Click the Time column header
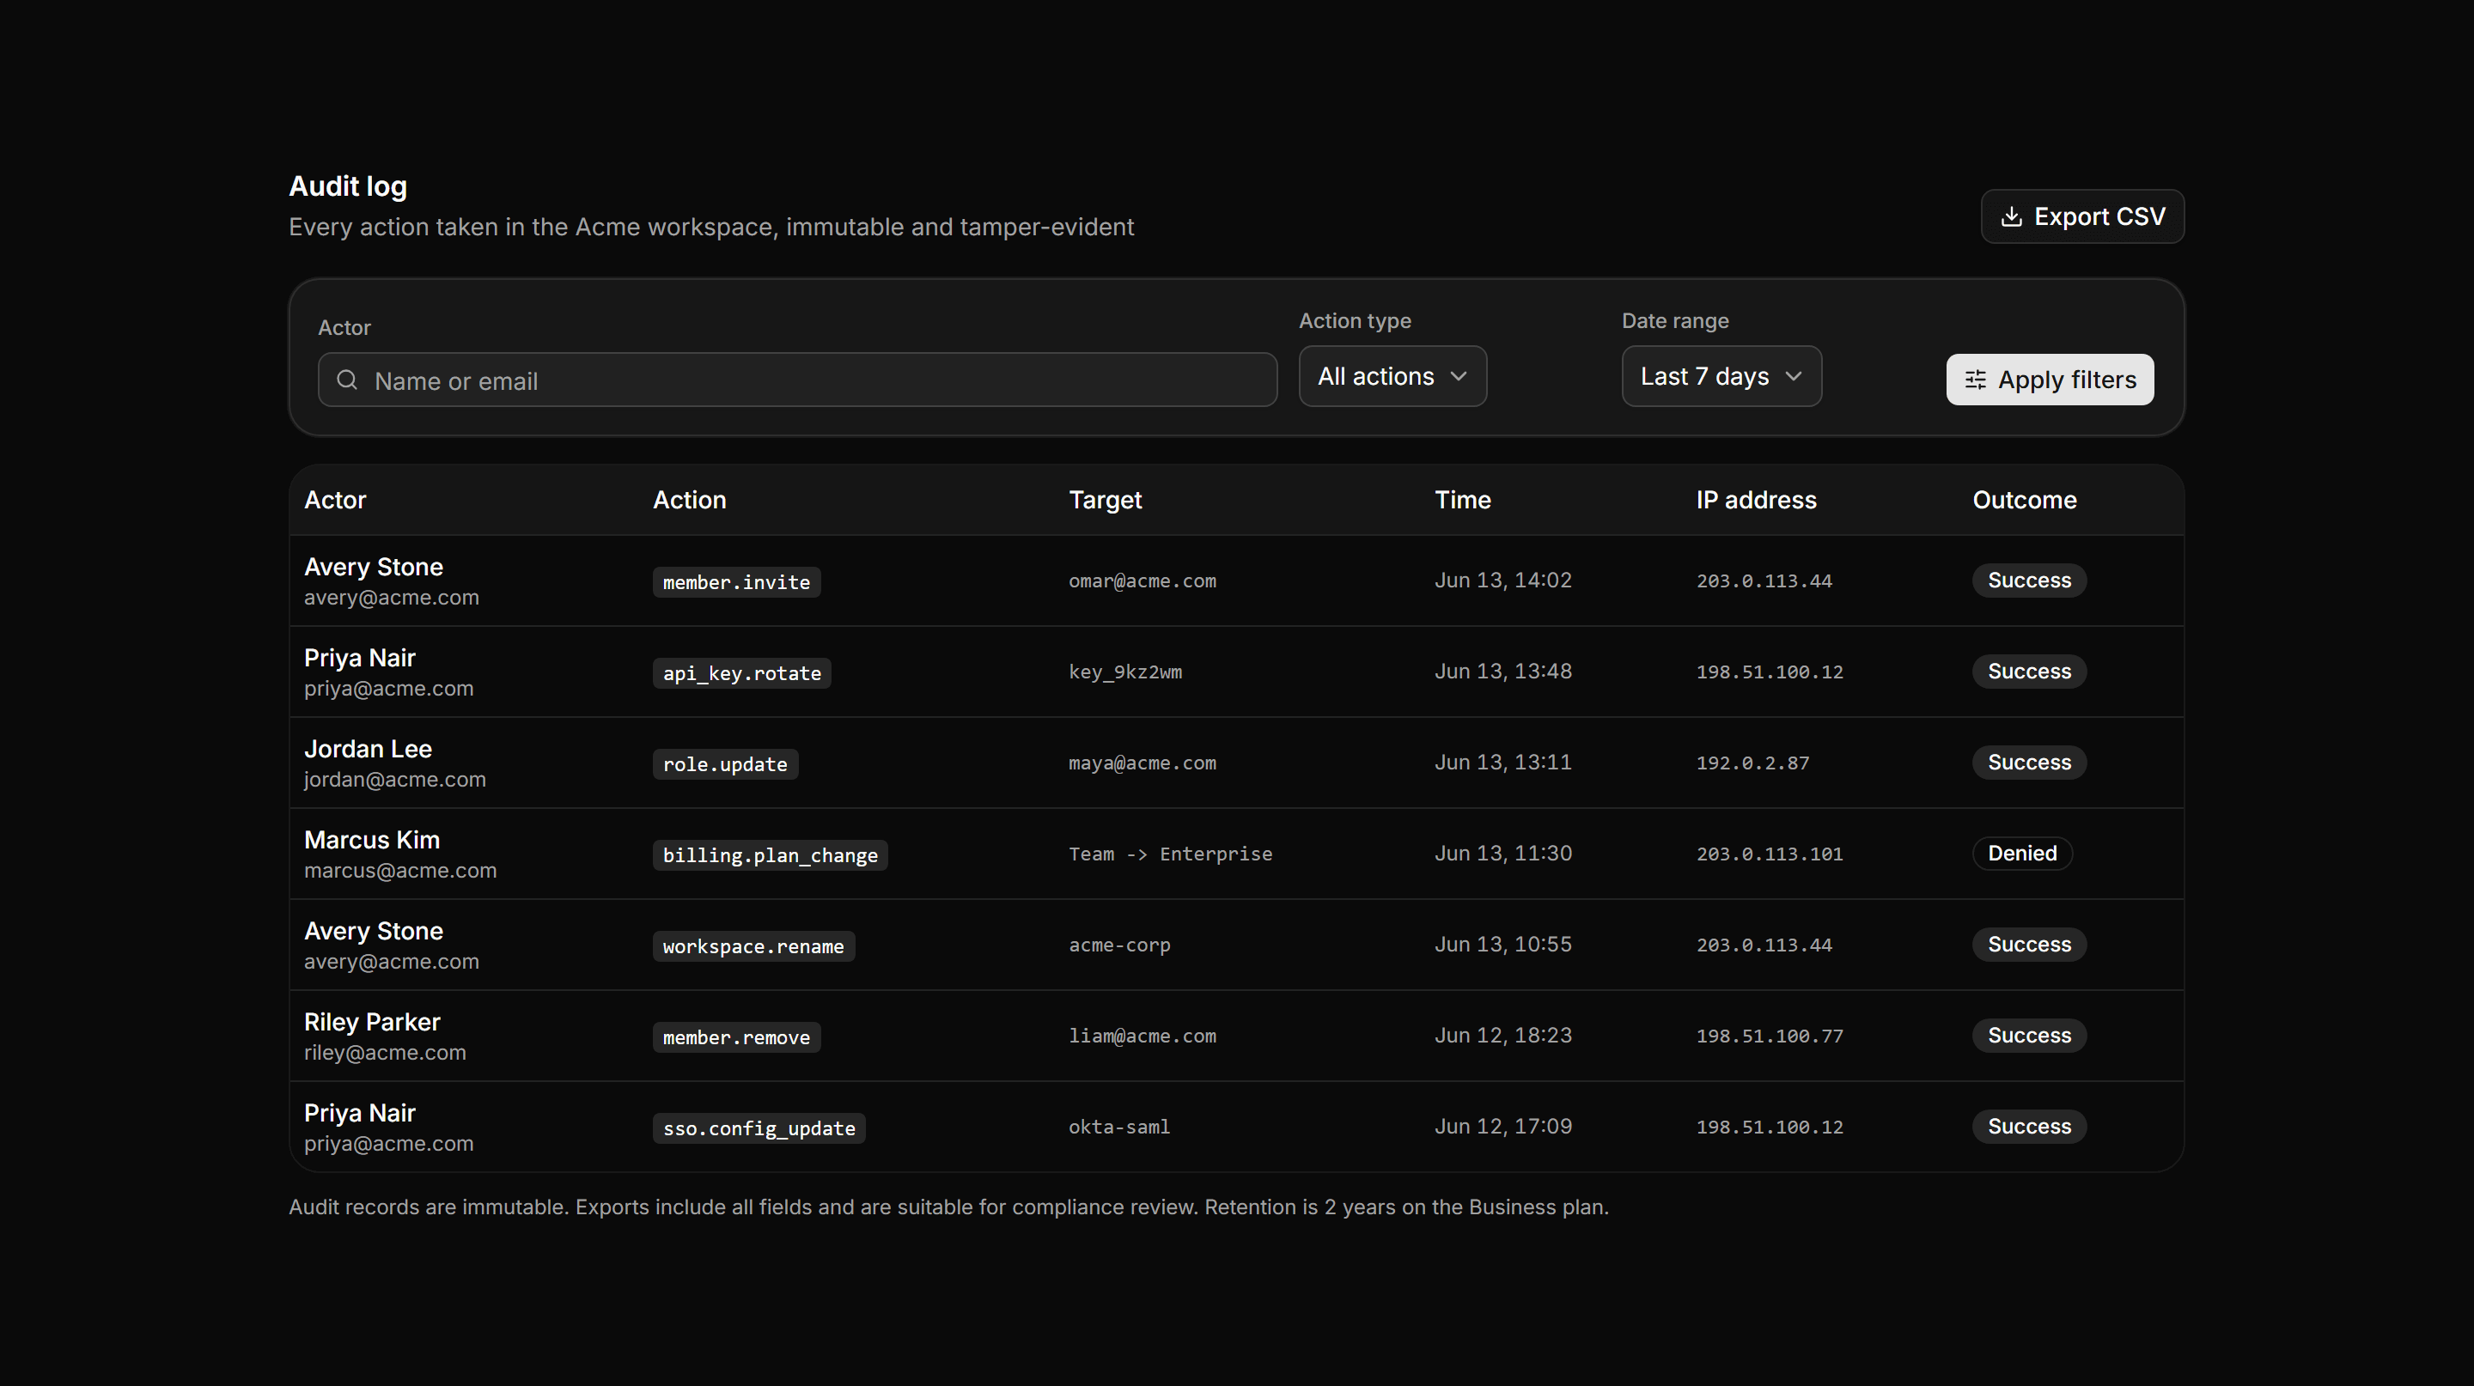Viewport: 2474px width, 1386px height. click(1463, 500)
